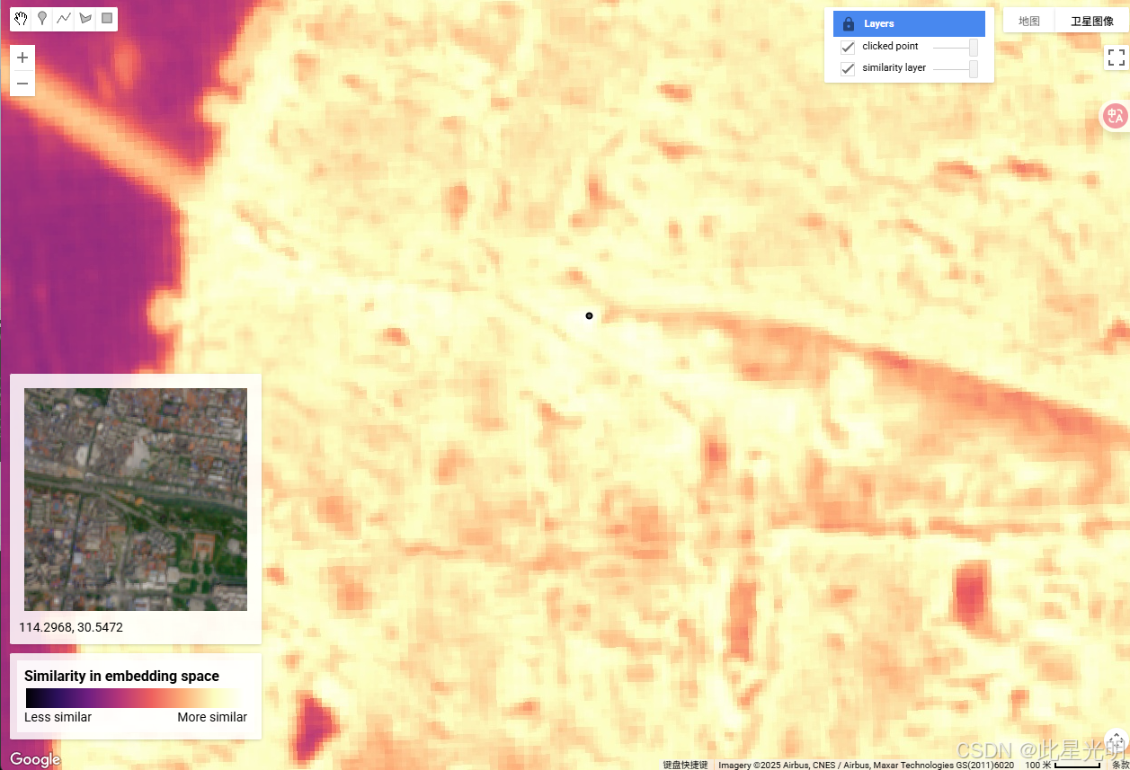Select the add marker point tool
This screenshot has height=770, width=1130.
42,19
